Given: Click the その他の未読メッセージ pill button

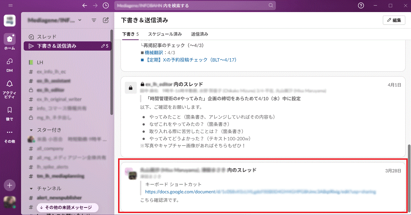Looking at the screenshot, I should point(68,208).
